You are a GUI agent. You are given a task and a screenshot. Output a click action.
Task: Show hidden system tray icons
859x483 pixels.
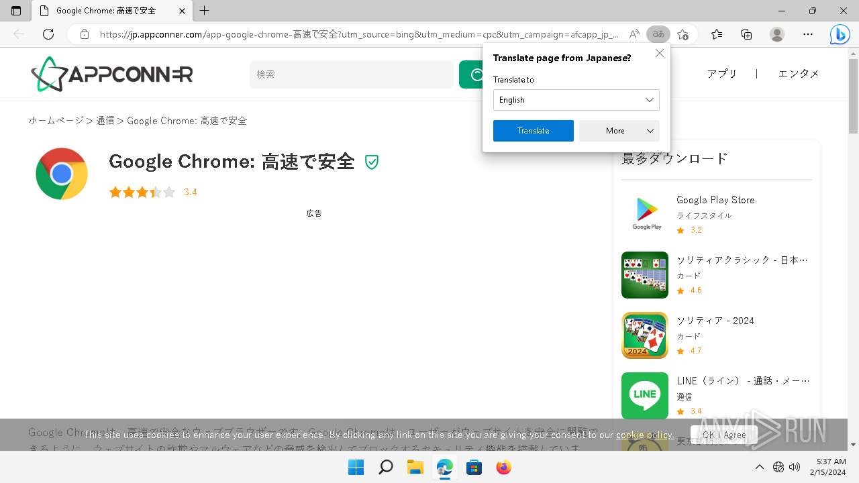tap(759, 467)
